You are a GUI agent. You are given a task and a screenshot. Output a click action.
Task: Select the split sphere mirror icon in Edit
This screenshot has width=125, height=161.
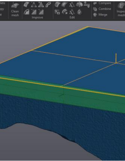79,5
